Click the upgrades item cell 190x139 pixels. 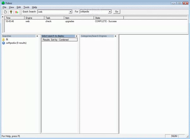70,21
